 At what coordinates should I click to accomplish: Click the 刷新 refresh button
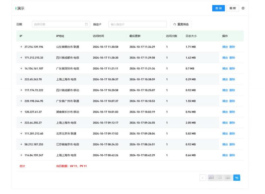[232, 8]
